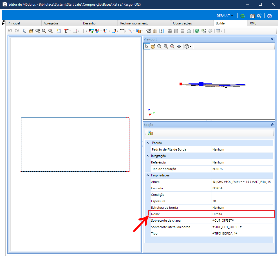This screenshot has width=280, height=259.
Task: Open the DEFAULT profile dropdown
Action: [225, 16]
